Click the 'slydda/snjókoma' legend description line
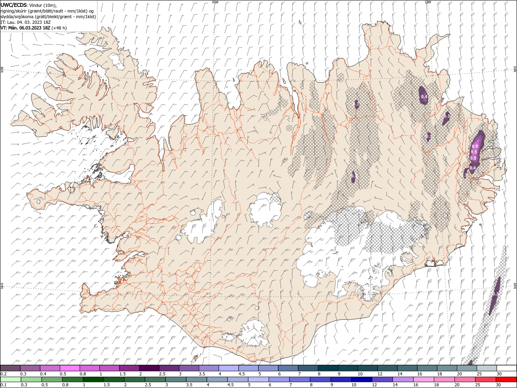The image size is (517, 388). pos(48,17)
